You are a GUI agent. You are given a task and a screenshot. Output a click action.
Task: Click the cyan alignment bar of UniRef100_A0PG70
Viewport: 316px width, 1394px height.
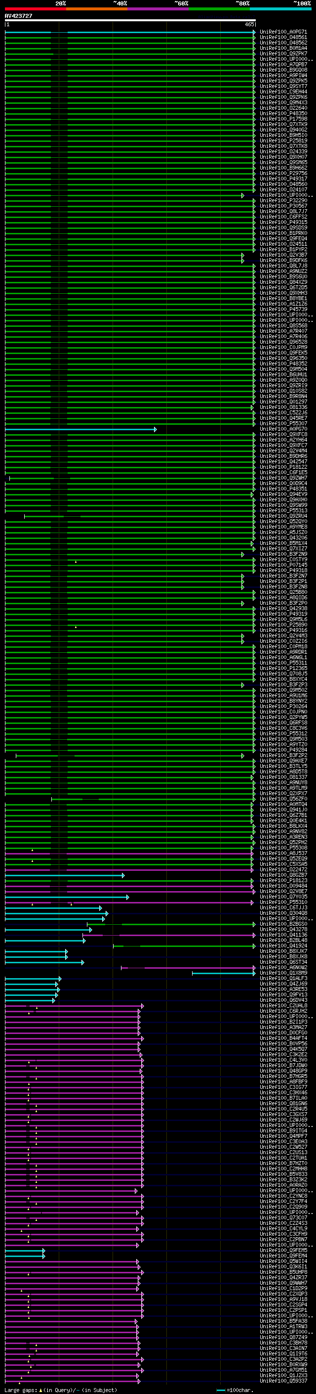[x=80, y=430]
